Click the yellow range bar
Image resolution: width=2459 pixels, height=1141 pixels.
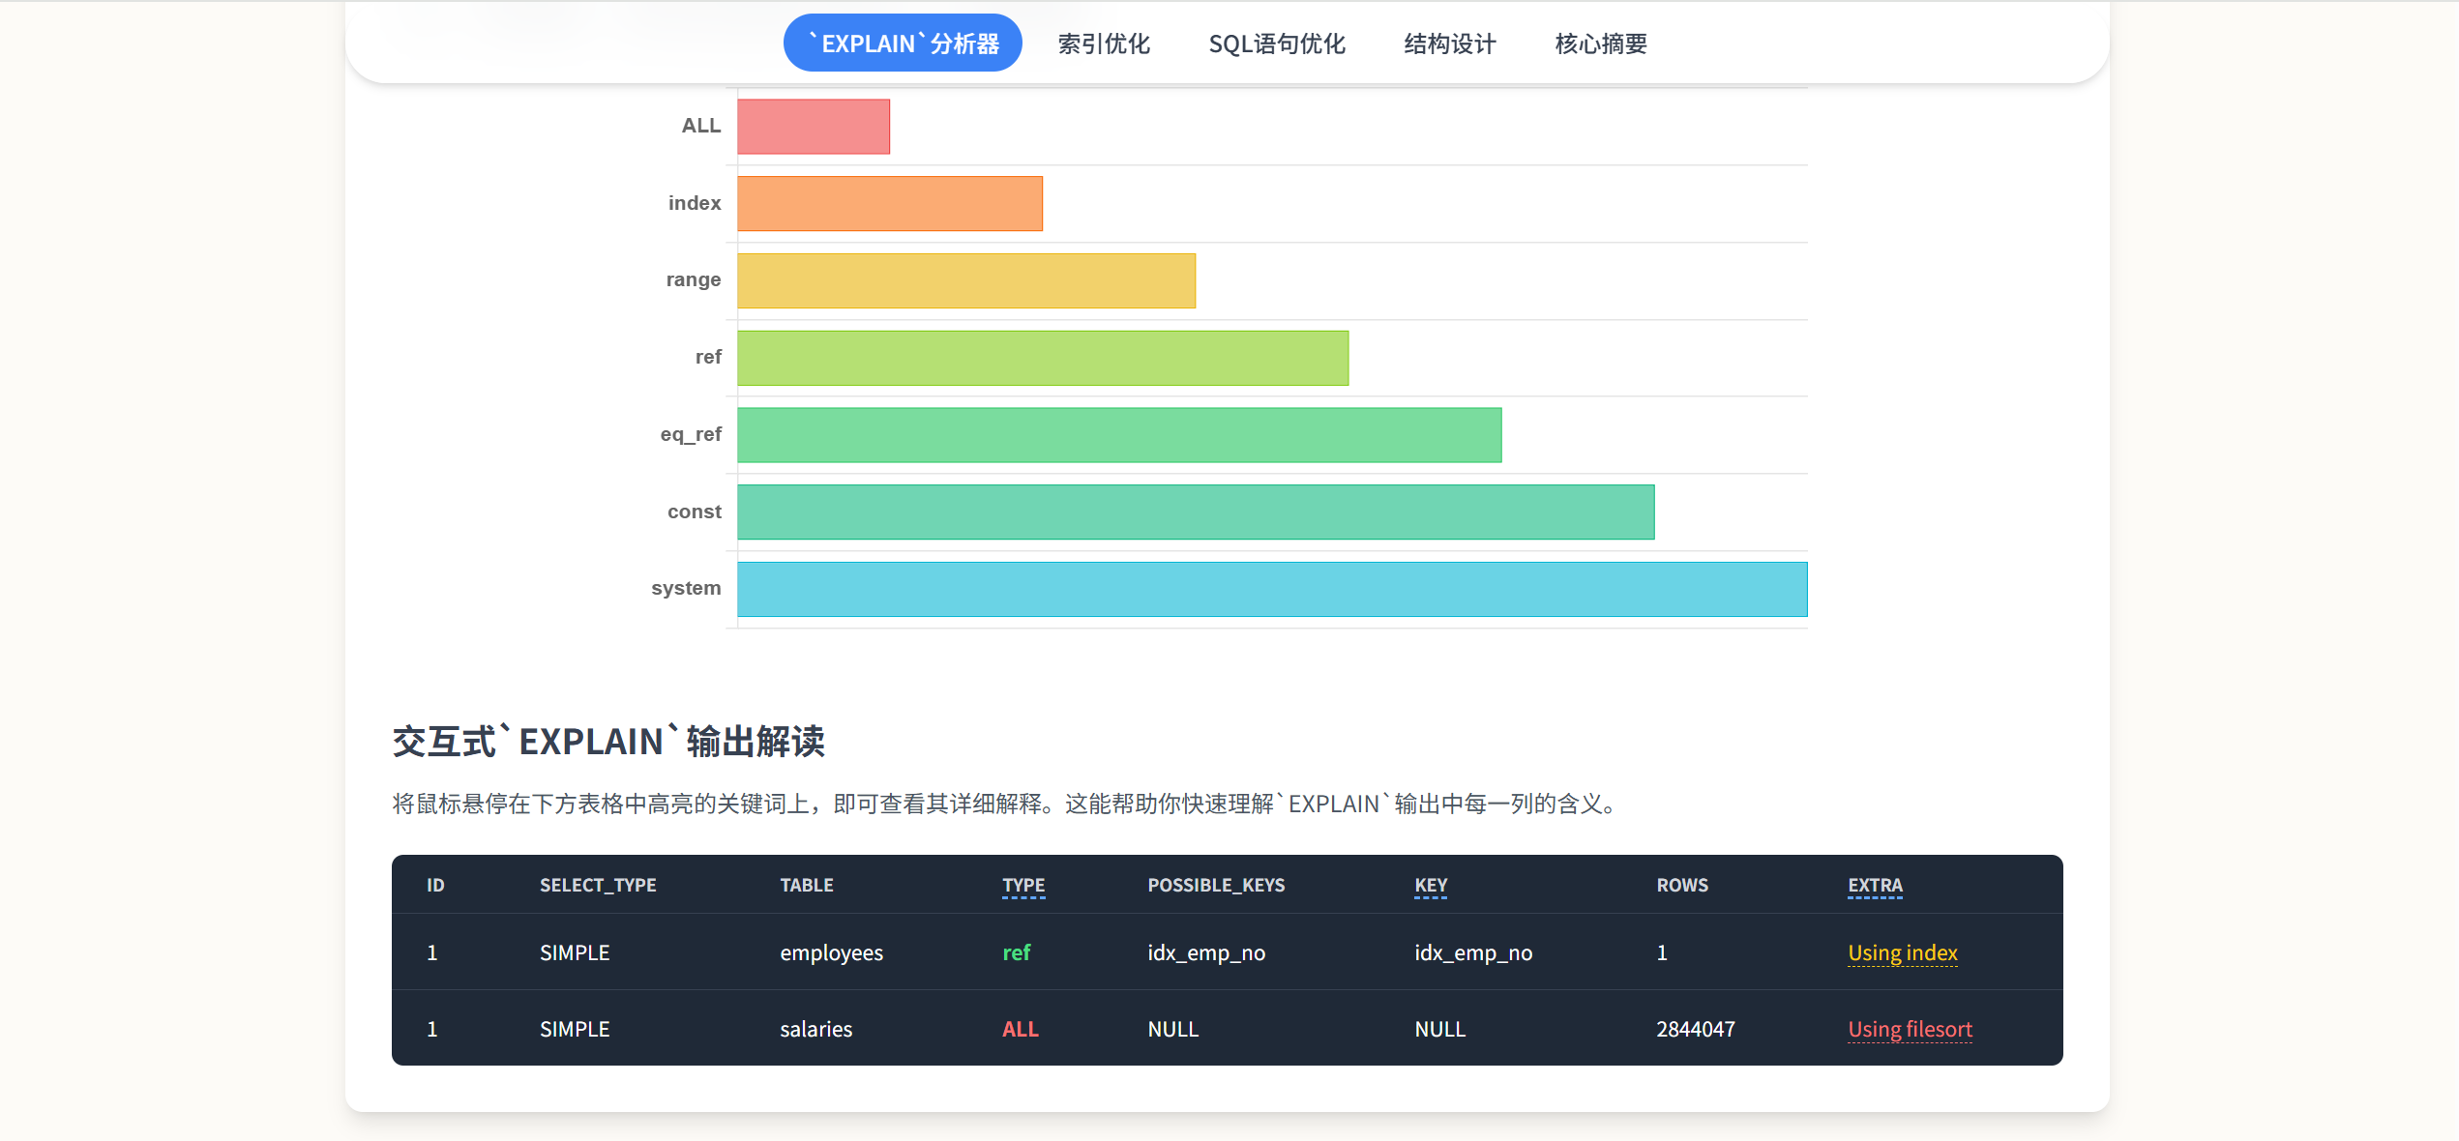point(965,281)
